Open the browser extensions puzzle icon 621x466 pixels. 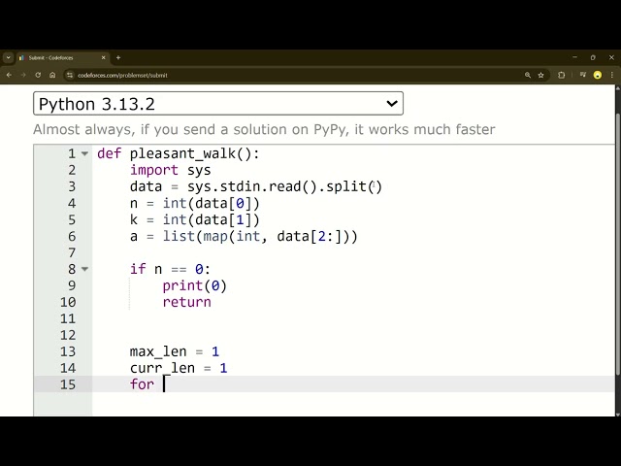(562, 75)
